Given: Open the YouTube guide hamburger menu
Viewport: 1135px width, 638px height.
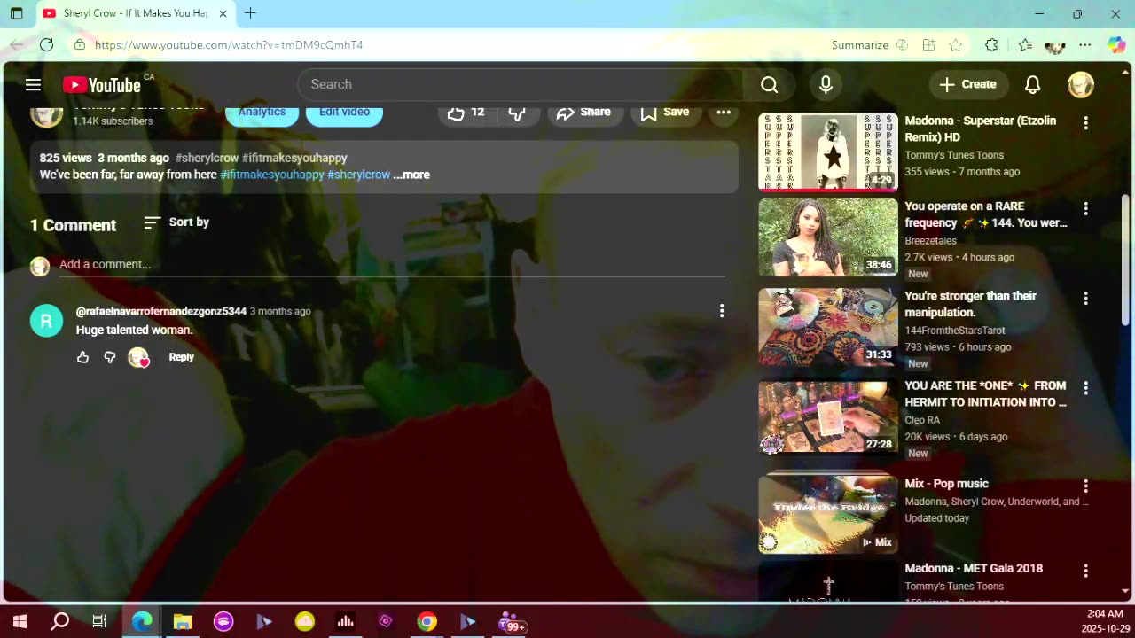Looking at the screenshot, I should click(x=33, y=84).
